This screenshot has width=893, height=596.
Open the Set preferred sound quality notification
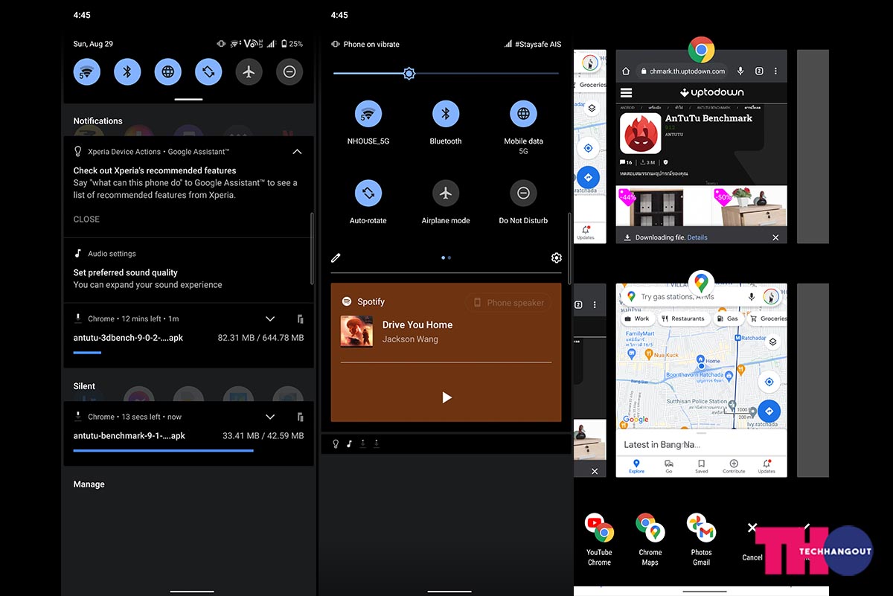[188, 271]
